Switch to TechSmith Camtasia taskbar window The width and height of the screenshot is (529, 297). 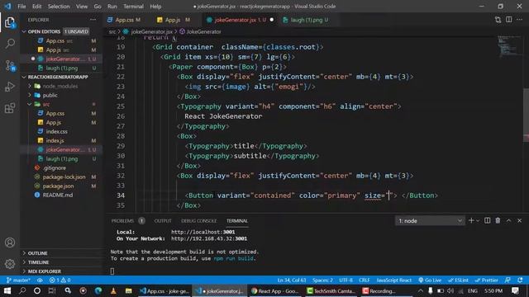coord(331,290)
